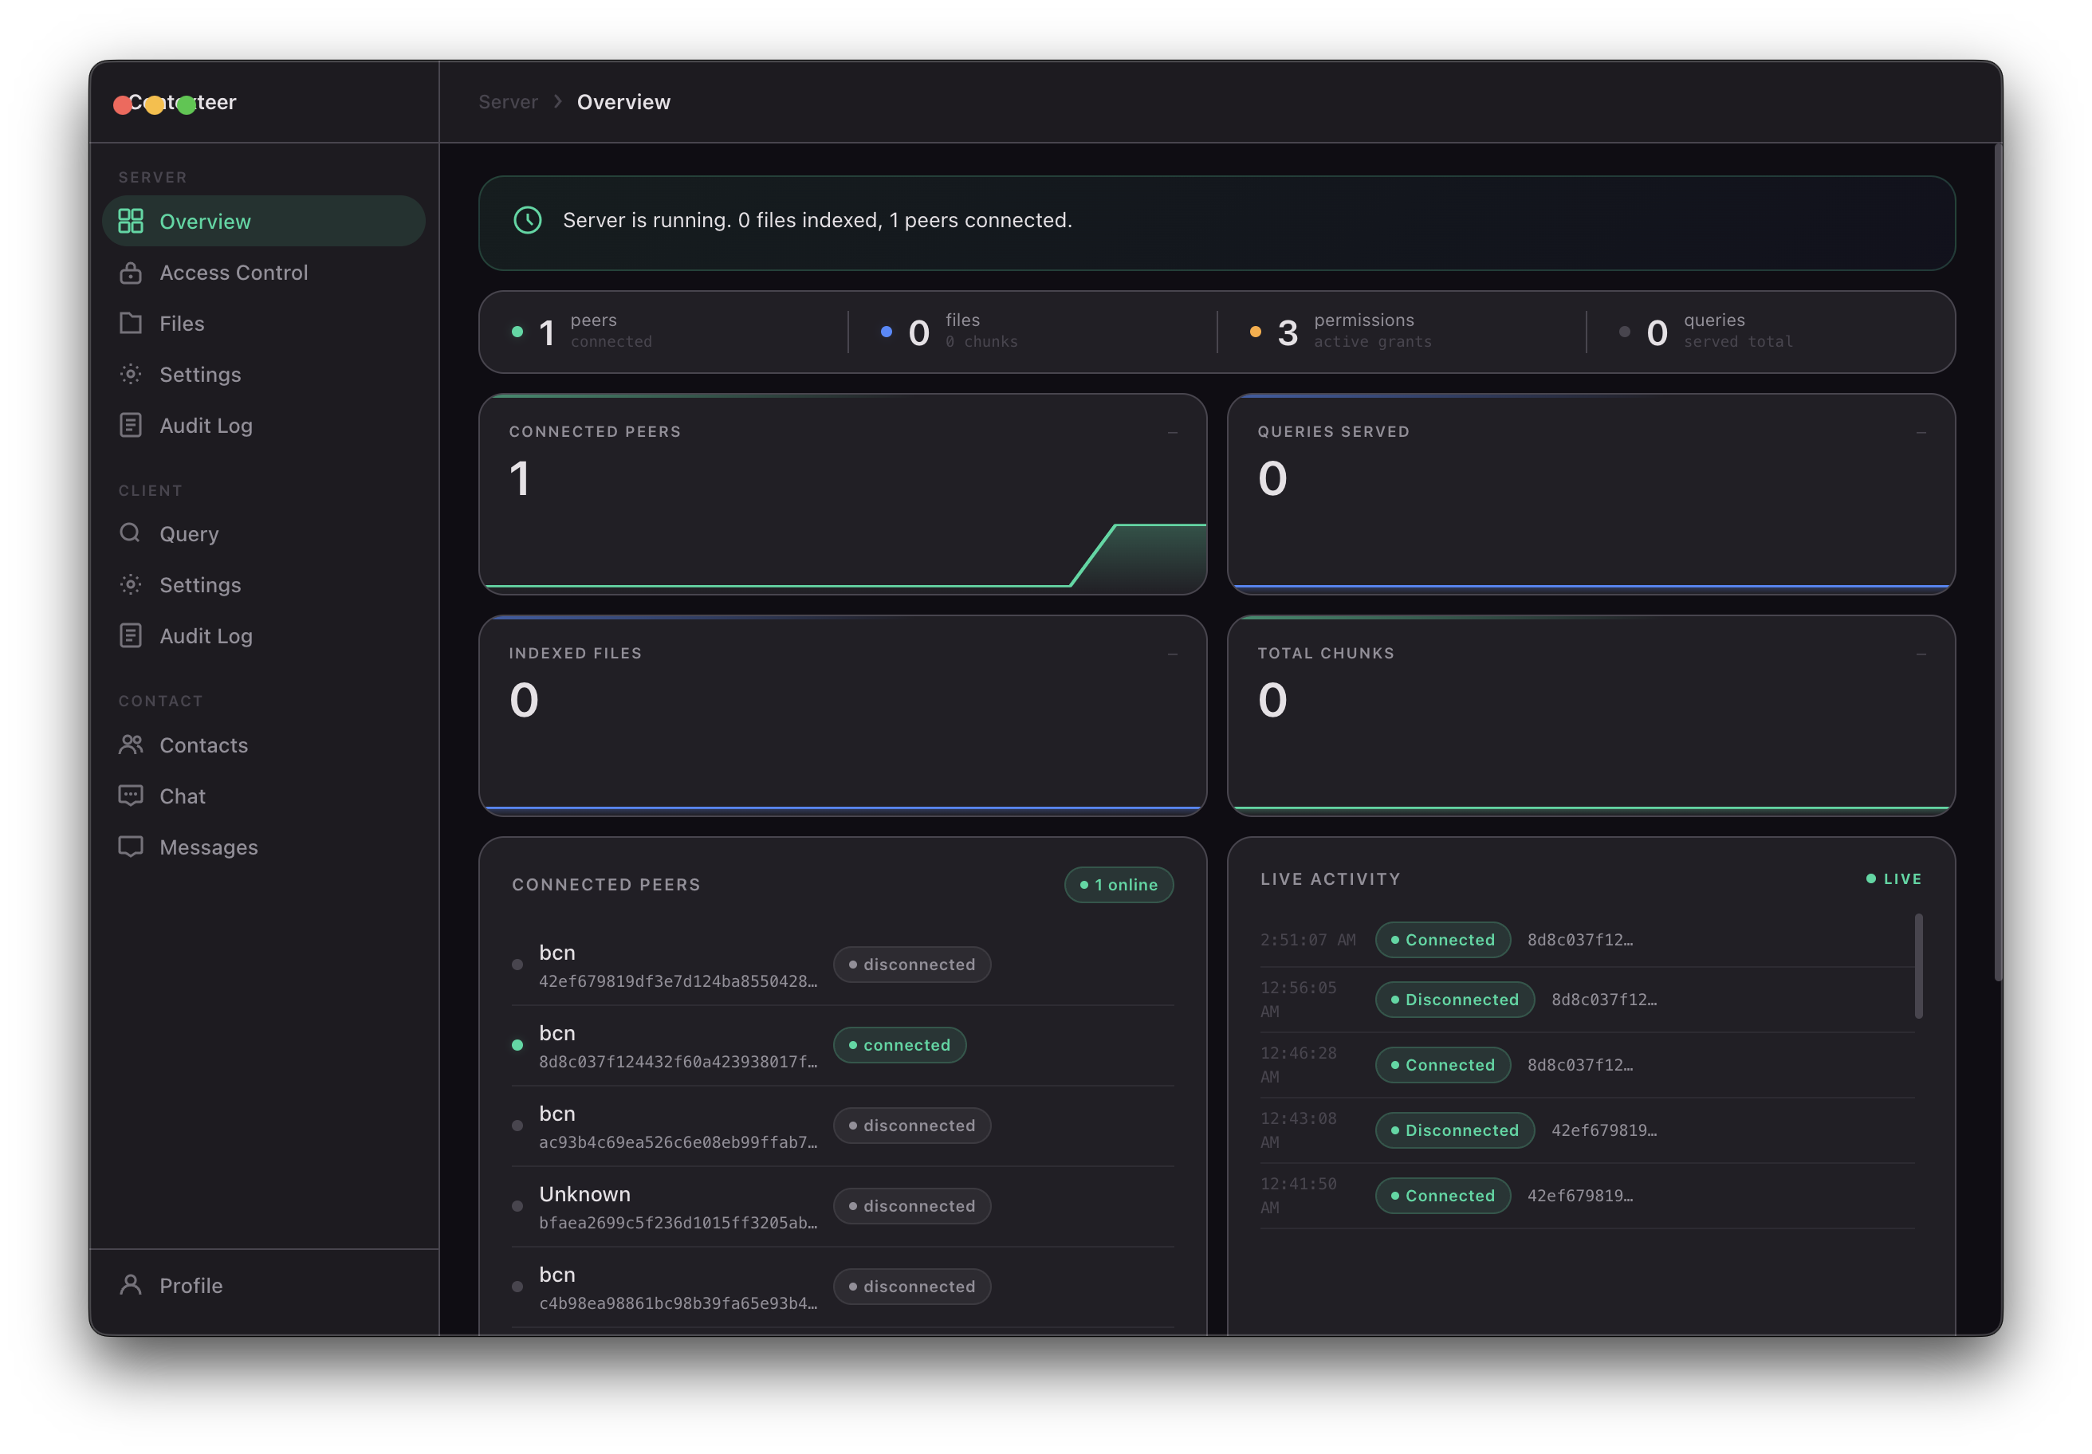Collapse the Queries Served card dash
The height and width of the screenshot is (1454, 2092).
[1921, 433]
